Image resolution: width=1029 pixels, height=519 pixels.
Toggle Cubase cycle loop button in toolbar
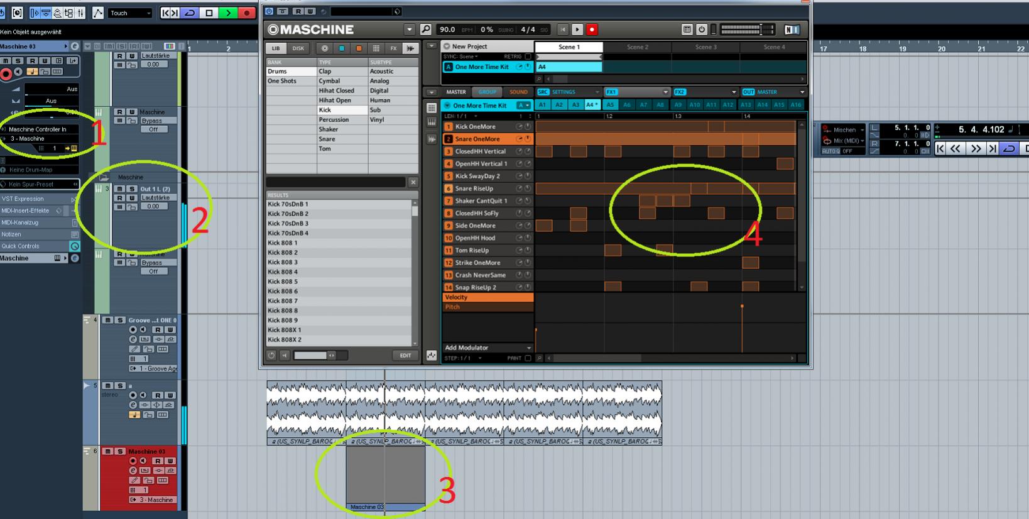click(190, 13)
